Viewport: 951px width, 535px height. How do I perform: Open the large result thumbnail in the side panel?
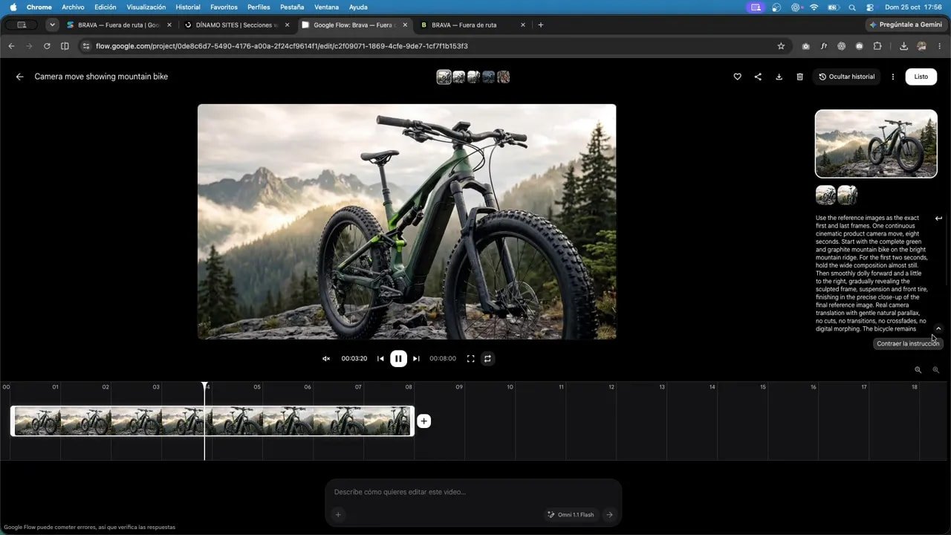click(876, 144)
